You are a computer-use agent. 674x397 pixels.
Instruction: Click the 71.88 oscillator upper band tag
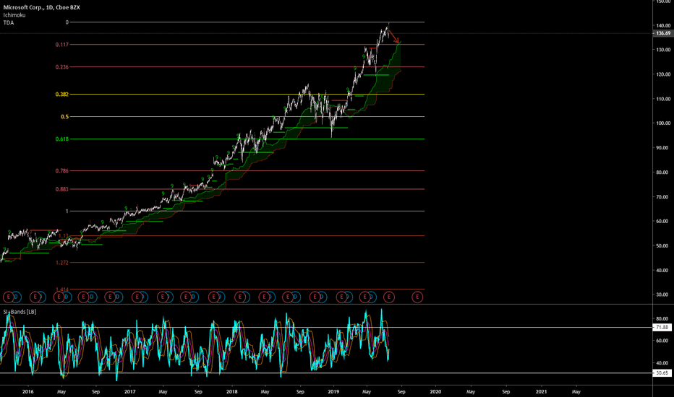click(x=663, y=328)
